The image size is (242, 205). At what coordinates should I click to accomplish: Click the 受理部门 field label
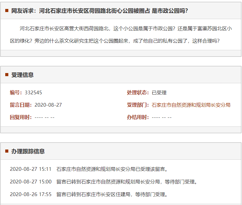[x=138, y=105]
